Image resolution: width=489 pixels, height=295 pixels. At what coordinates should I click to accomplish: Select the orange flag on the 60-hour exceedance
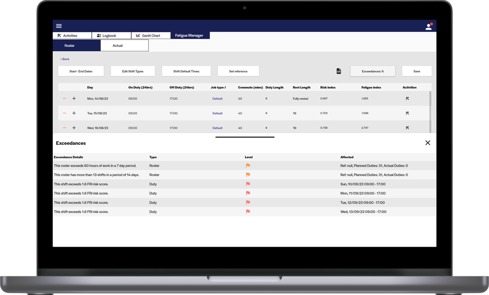(247, 165)
